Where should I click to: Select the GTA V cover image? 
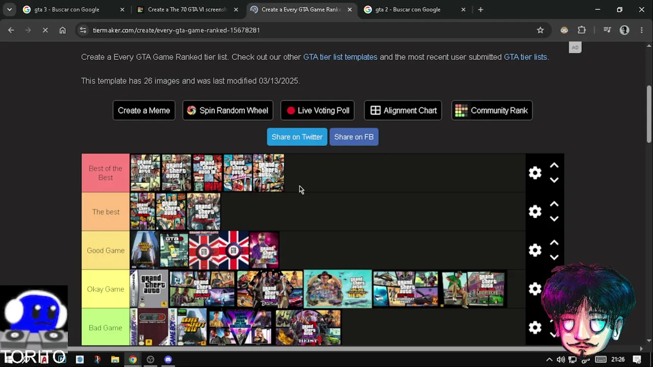(x=269, y=173)
